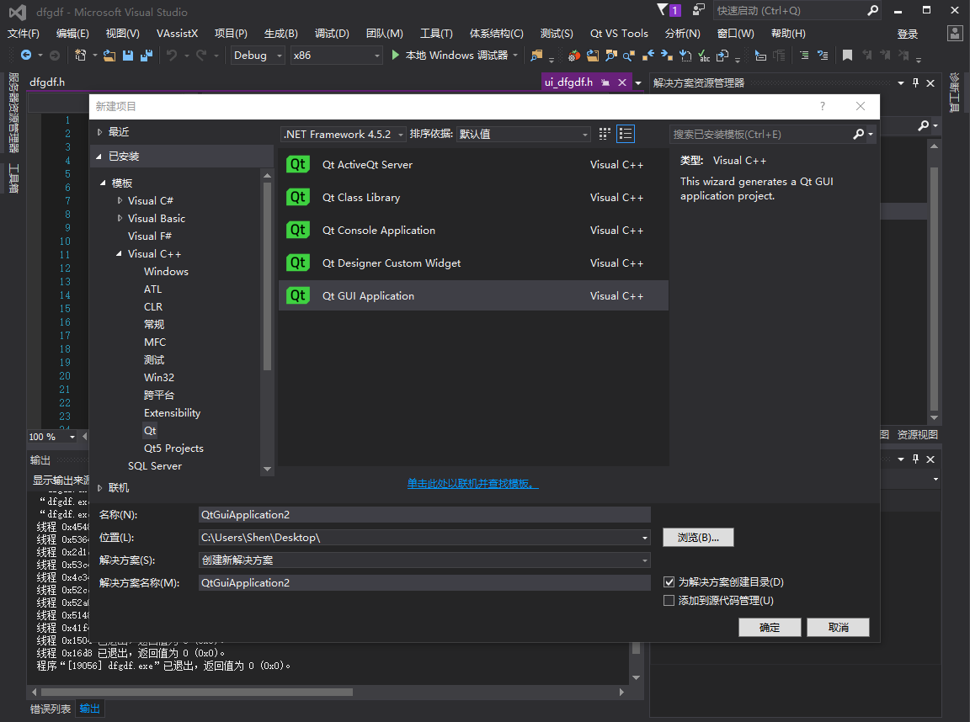Open the VAssistX menu
Viewport: 970px width, 722px height.
point(177,34)
